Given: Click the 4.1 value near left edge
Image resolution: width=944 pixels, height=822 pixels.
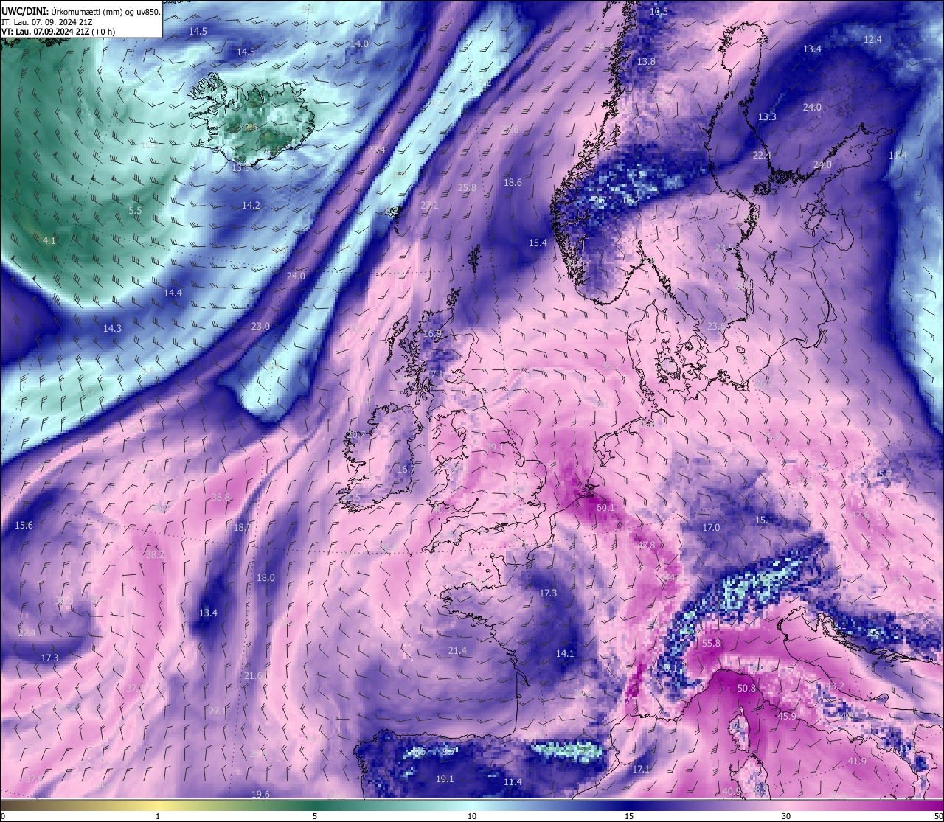Looking at the screenshot, I should (49, 241).
